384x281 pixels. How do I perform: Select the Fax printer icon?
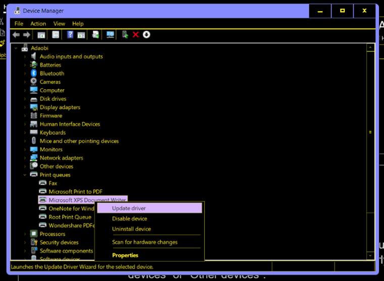pyautogui.click(x=42, y=183)
